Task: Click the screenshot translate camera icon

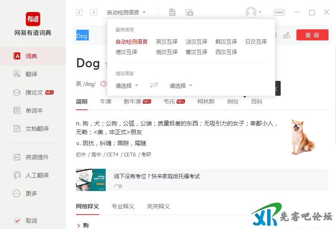Action: pyautogui.click(x=189, y=12)
